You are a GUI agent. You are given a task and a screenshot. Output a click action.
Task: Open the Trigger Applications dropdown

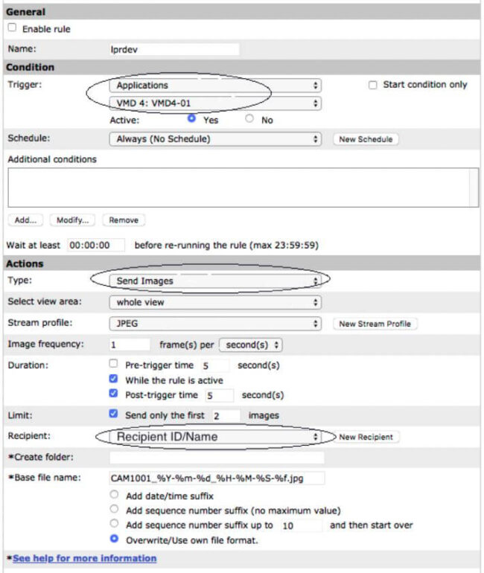[215, 86]
